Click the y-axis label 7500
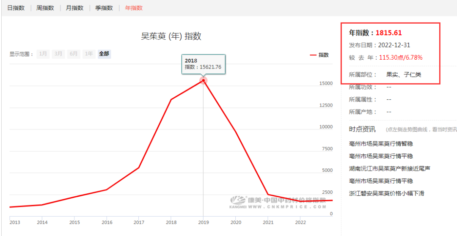 (x=327, y=149)
